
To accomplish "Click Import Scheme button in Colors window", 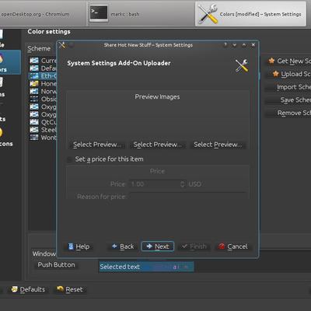I will 288,87.
